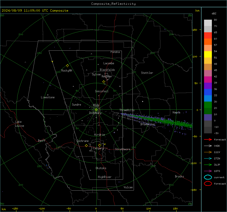Image resolution: width=227 pixels, height=212 pixels.
Task: Click the Lacombe city label
Action: coord(109,63)
